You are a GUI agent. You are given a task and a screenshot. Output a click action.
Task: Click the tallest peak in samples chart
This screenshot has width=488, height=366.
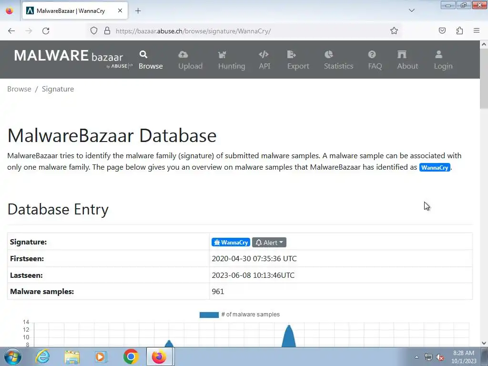pos(289,327)
